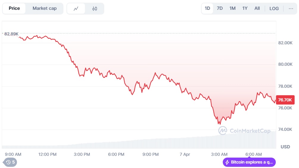
Task: Set chart range to 1D
Action: [207, 8]
